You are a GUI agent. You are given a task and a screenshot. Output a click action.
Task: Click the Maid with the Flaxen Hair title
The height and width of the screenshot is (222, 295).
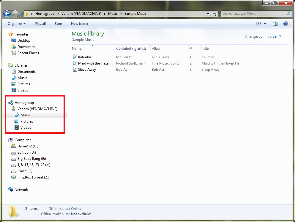click(222, 63)
